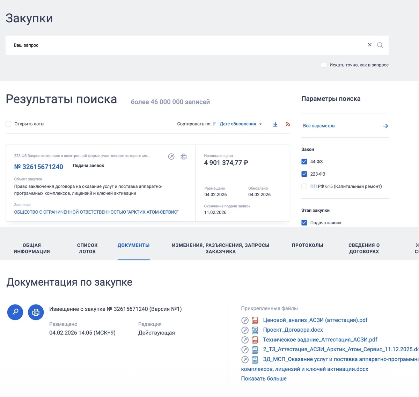
Task: Open the 'Протоколы' tab
Action: pyautogui.click(x=308, y=245)
